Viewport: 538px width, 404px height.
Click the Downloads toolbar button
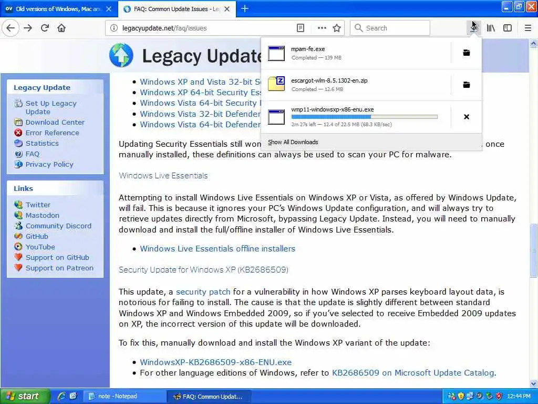473,28
